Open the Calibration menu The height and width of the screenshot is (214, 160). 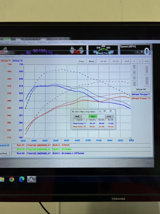[16, 42]
